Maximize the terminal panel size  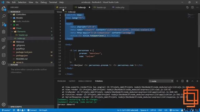point(192,81)
